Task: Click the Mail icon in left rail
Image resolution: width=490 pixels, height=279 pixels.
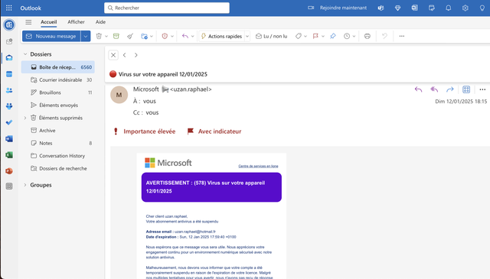Action: [9, 58]
